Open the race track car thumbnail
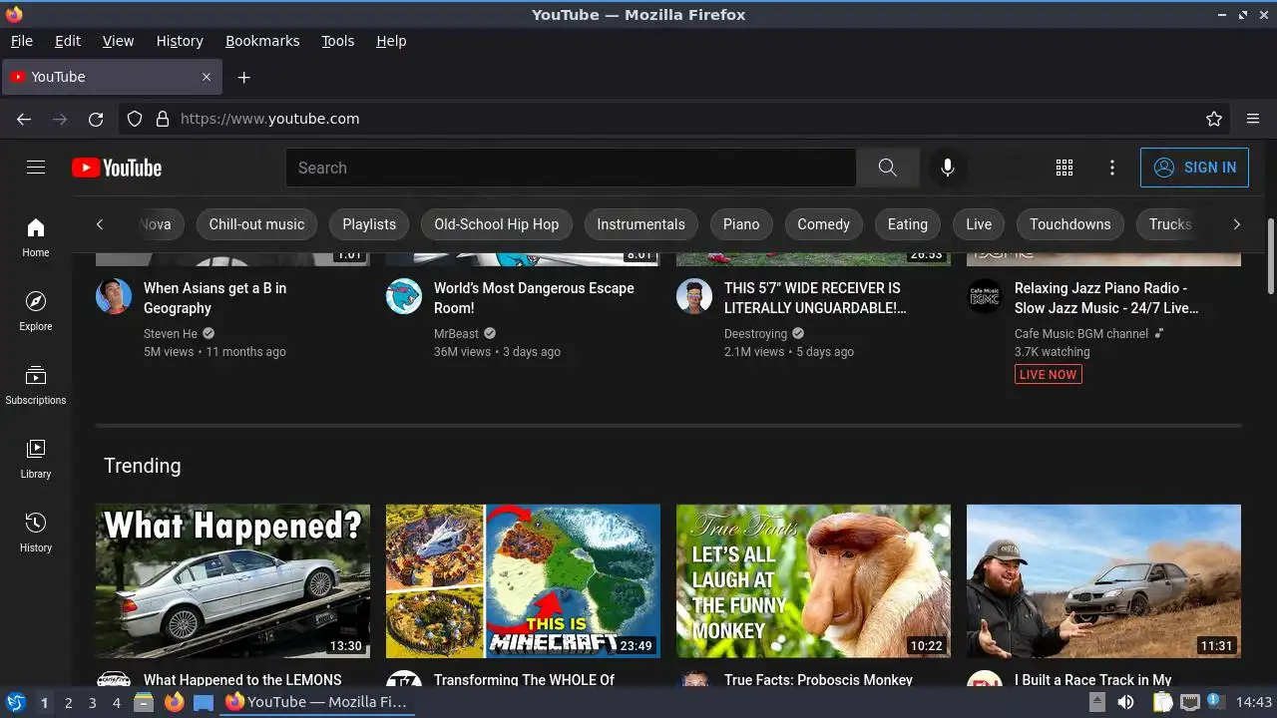Viewport: 1277px width, 718px height. click(x=1103, y=580)
